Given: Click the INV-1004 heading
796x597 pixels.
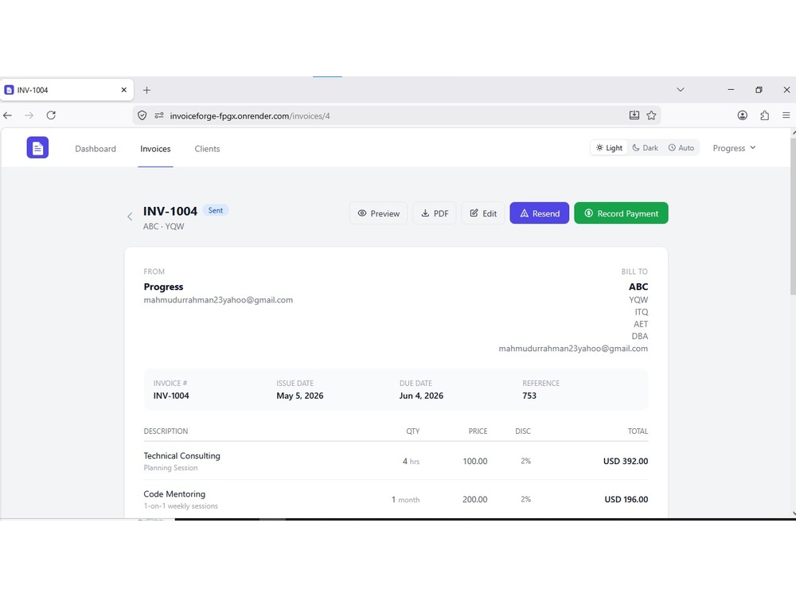Looking at the screenshot, I should (x=170, y=211).
